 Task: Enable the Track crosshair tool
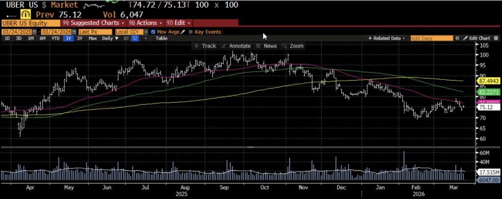(205, 45)
